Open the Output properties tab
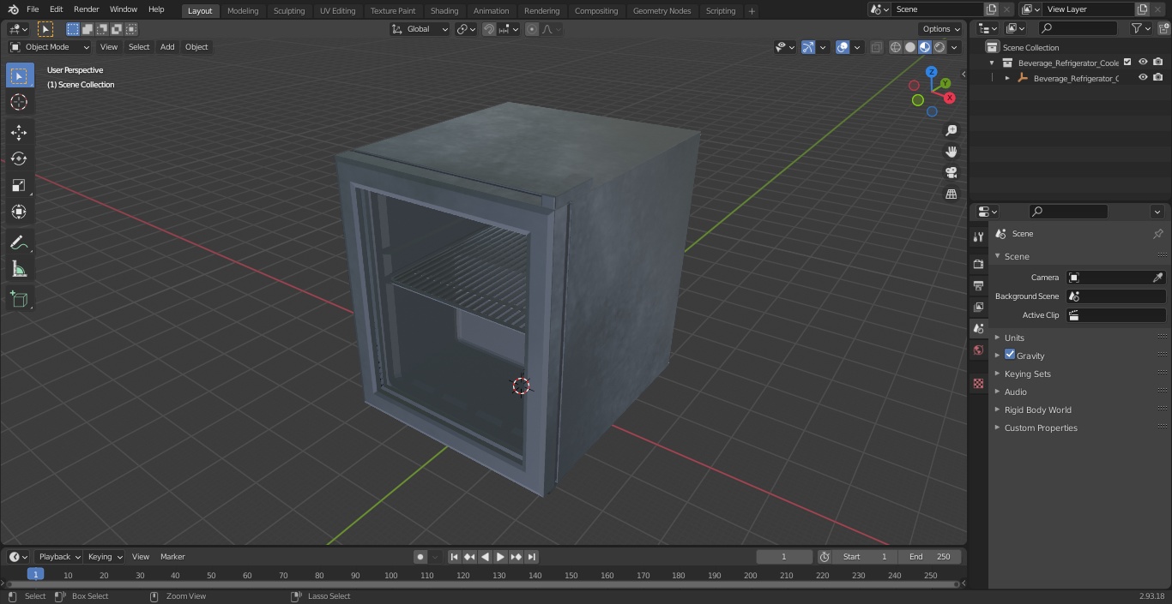 (978, 285)
